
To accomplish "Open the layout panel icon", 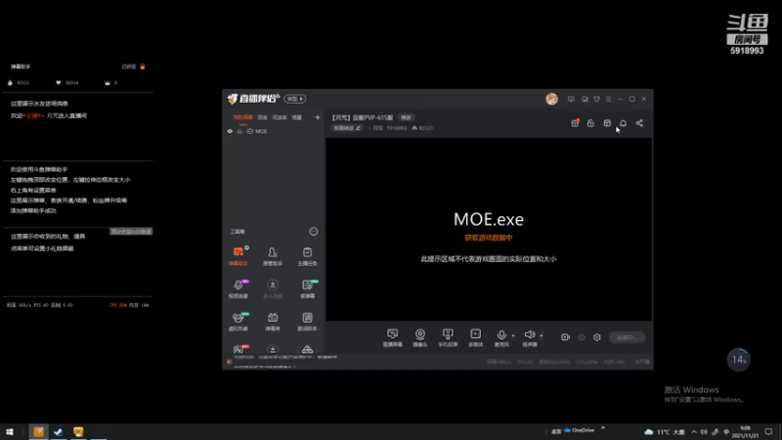I will 607,123.
